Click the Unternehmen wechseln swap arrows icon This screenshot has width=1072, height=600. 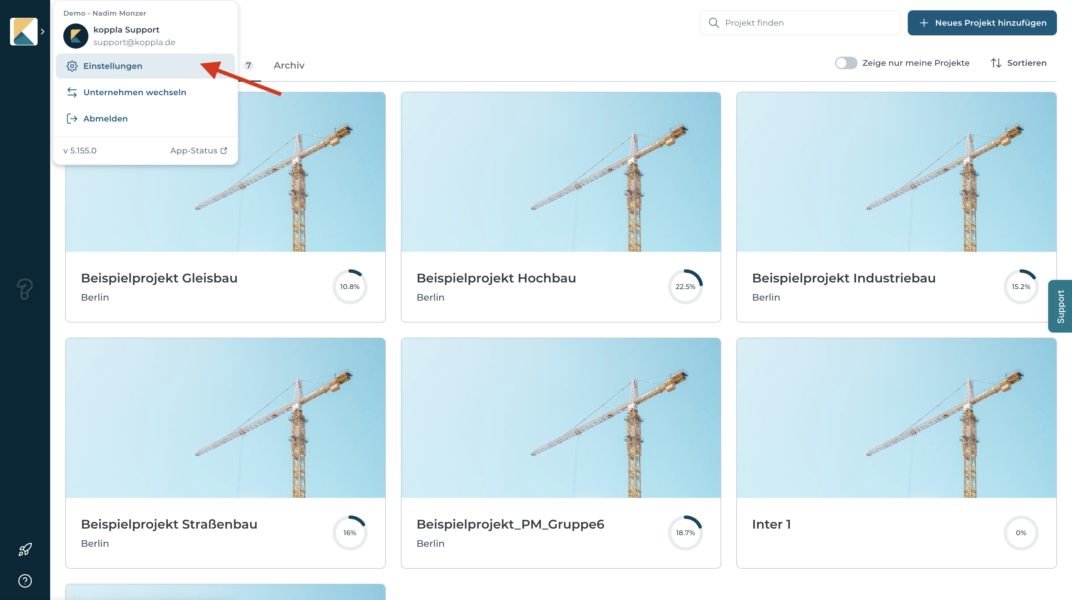pos(72,92)
